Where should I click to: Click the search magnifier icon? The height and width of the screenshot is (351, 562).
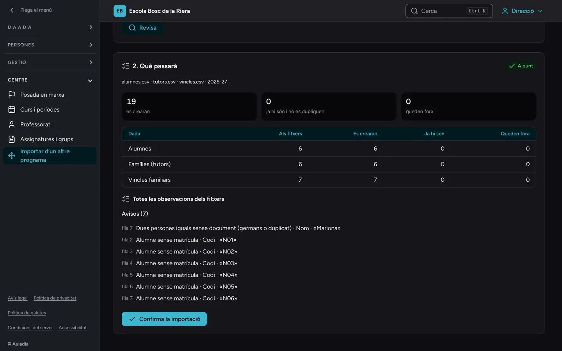[414, 11]
